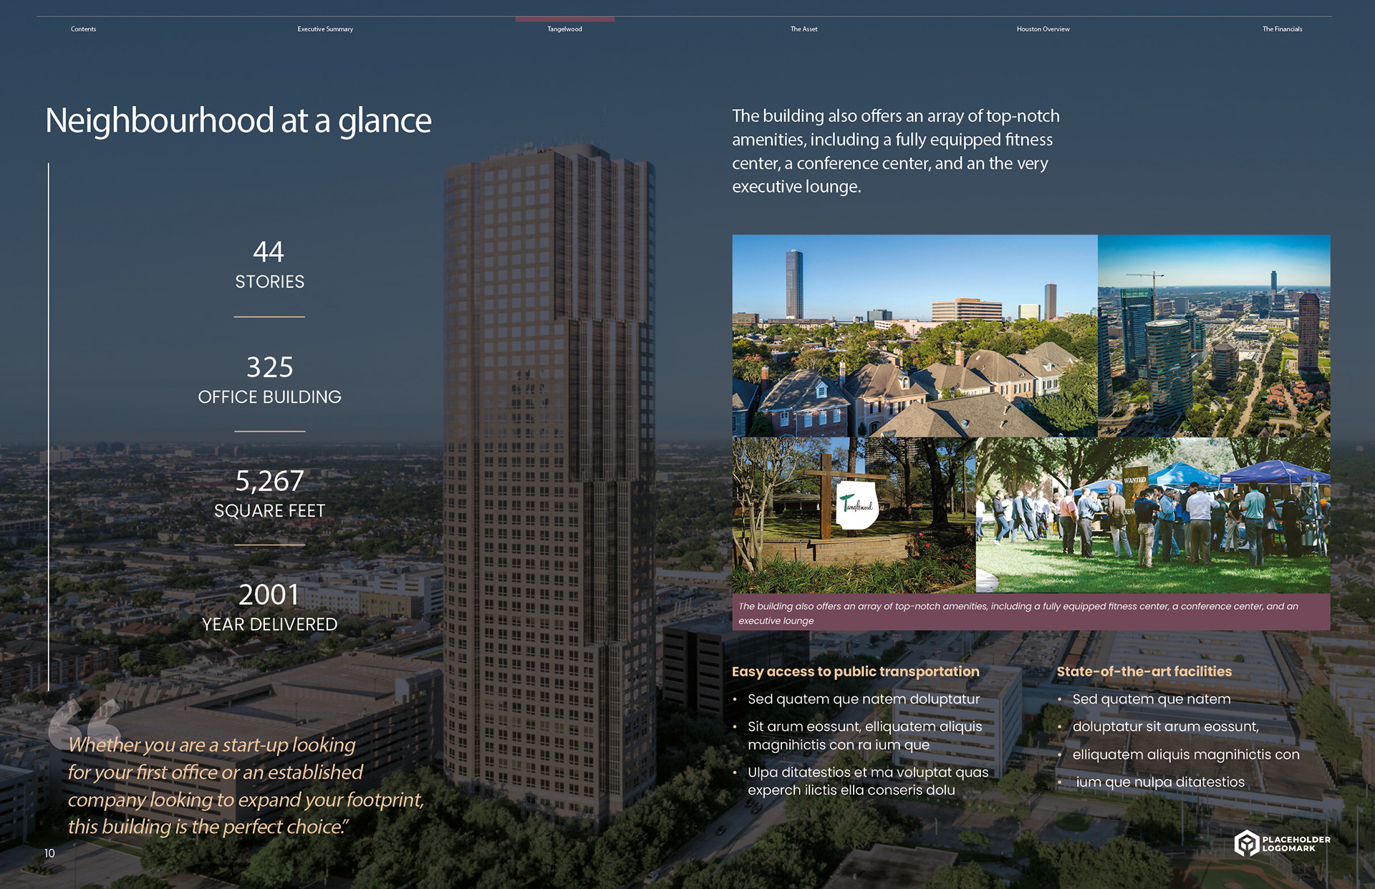Click the Neighbourhood at a glance heading
This screenshot has width=1375, height=889.
[x=238, y=120]
